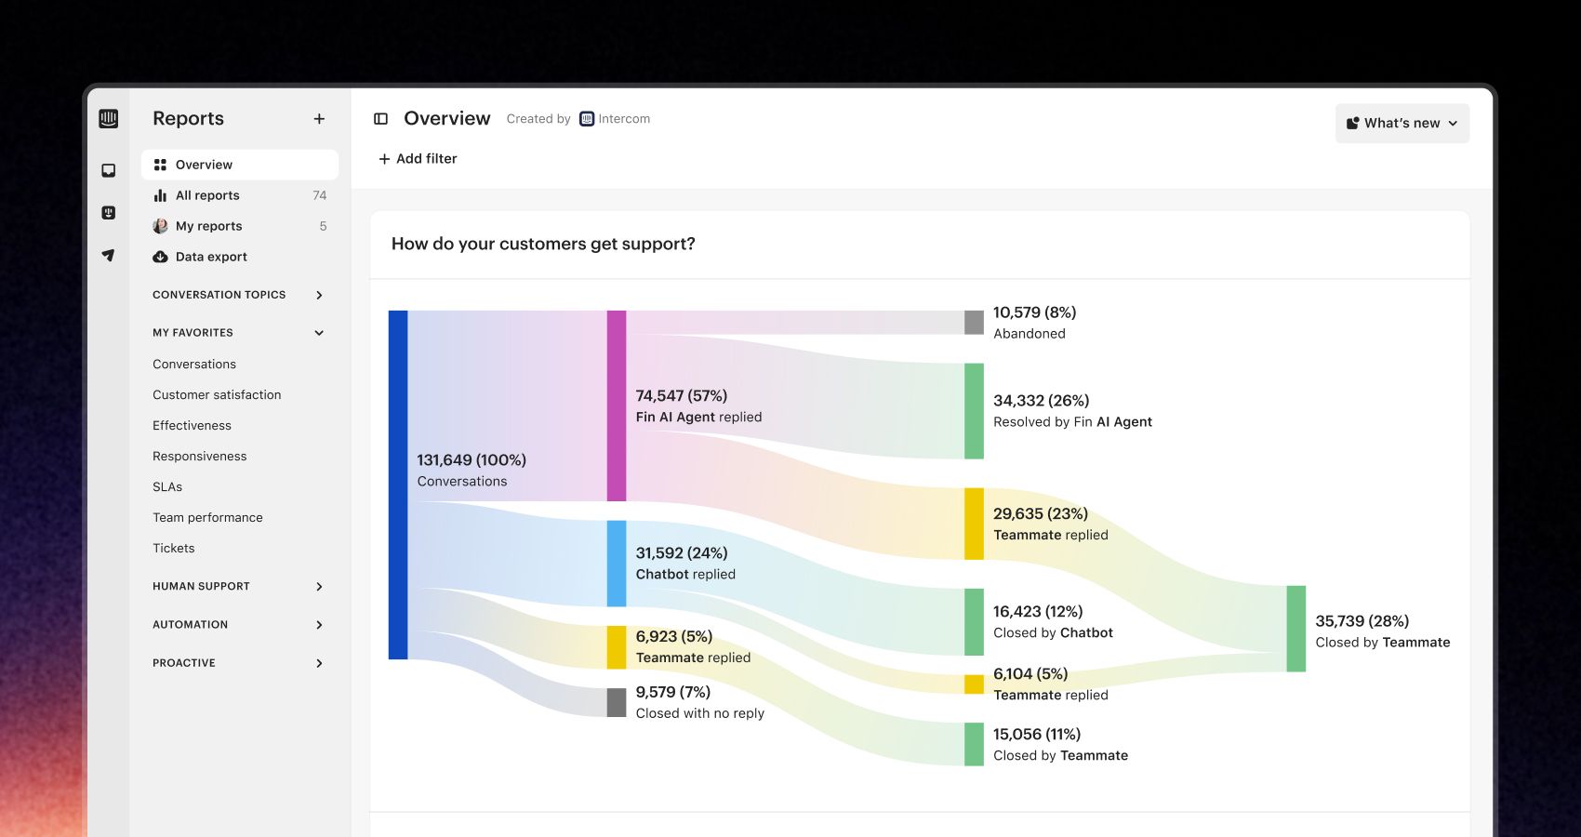1581x837 pixels.
Task: Click the plus icon next to Reports
Action: click(319, 119)
